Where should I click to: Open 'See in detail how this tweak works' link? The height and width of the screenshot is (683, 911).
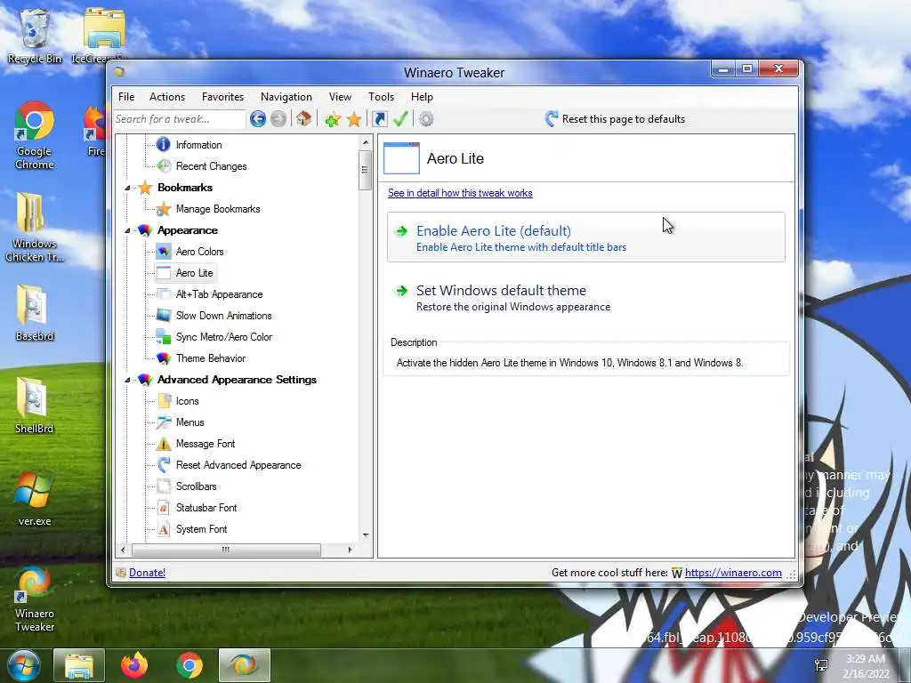(x=460, y=193)
